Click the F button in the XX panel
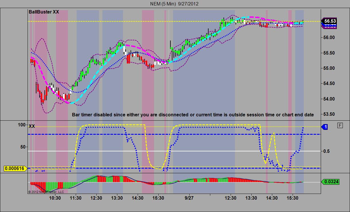Image resolution: width=350 pixels, height=212 pixels. [340, 125]
